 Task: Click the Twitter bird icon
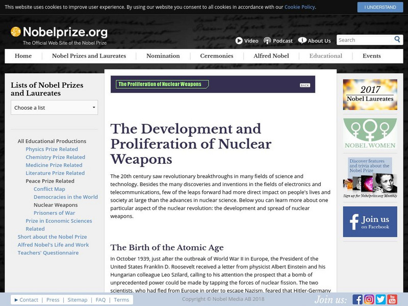point(380,299)
